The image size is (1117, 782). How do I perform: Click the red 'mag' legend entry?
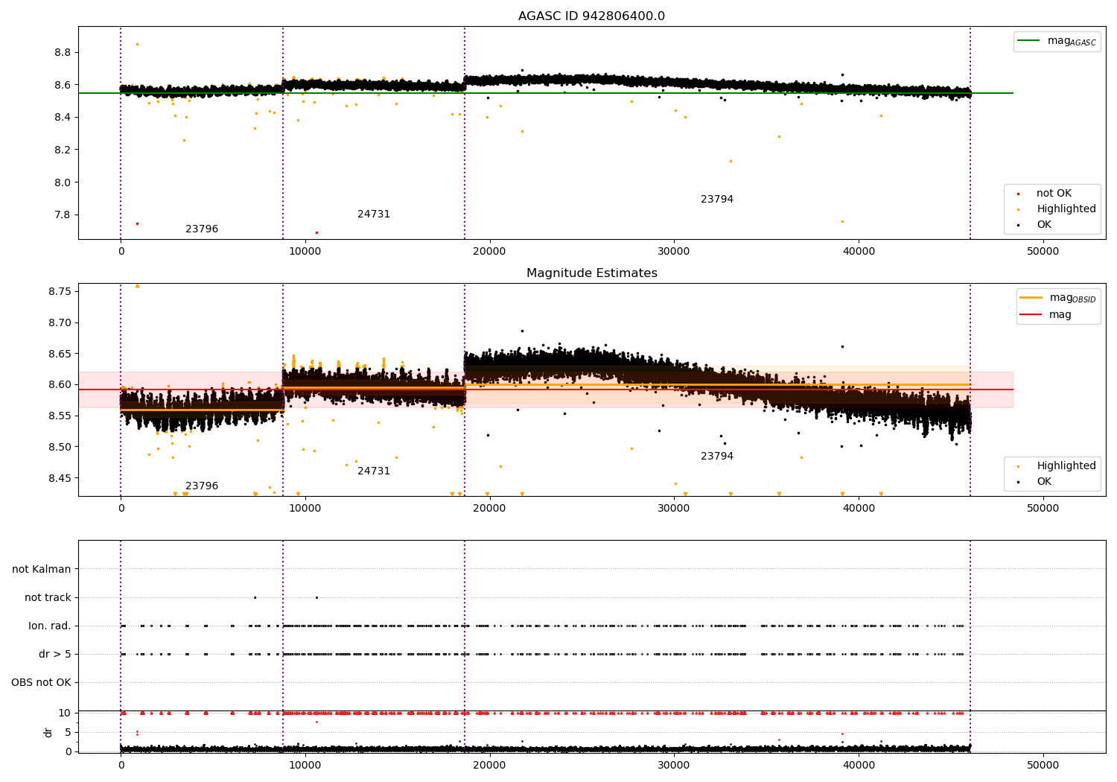coord(1046,315)
